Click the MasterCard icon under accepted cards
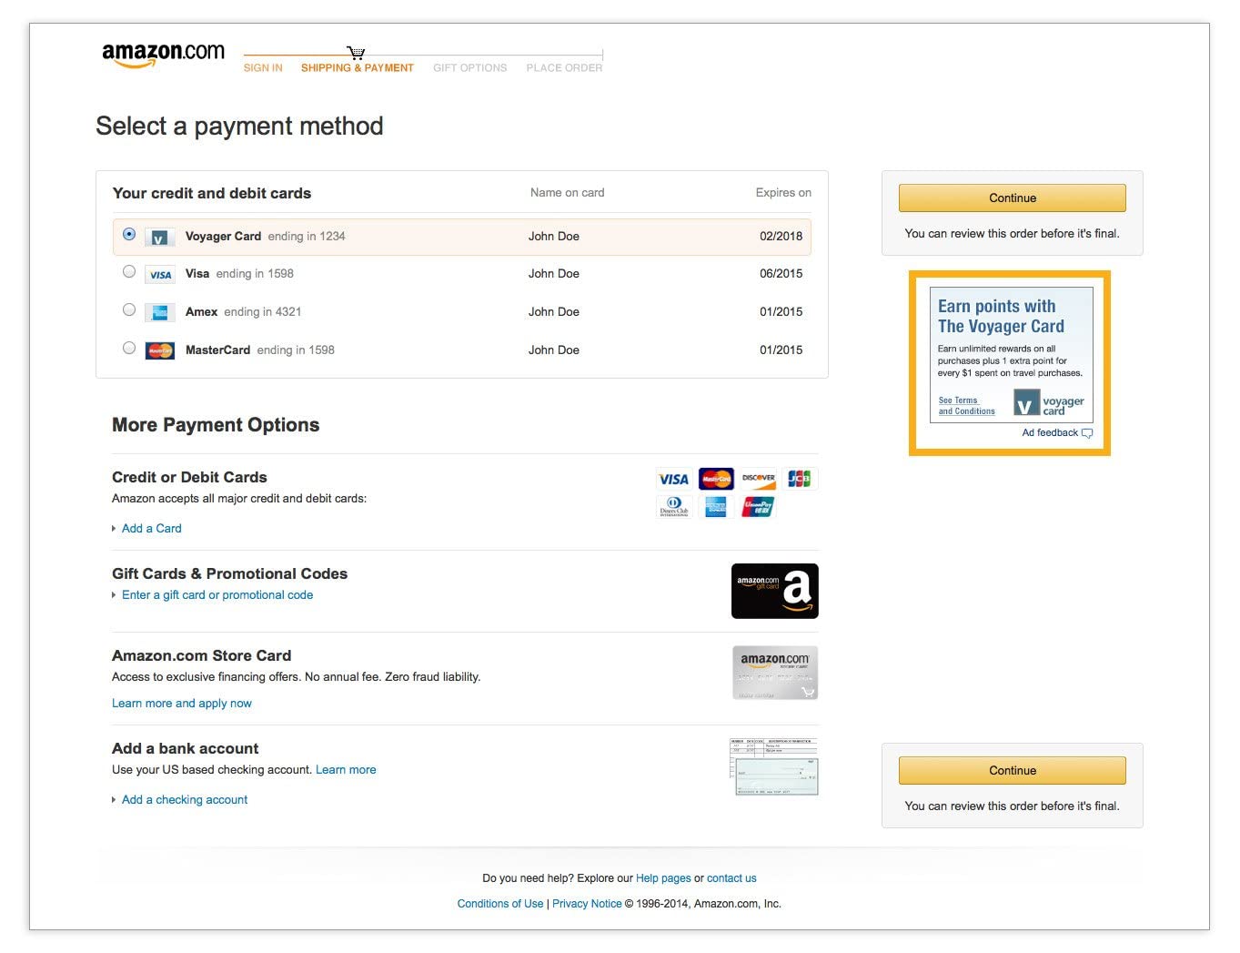This screenshot has height=953, width=1240. (x=716, y=479)
